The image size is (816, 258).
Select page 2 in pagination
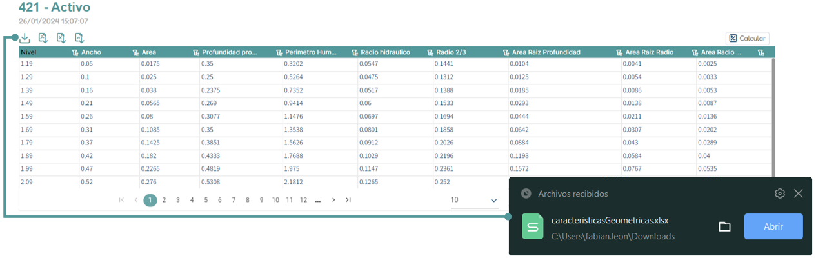[x=164, y=200]
